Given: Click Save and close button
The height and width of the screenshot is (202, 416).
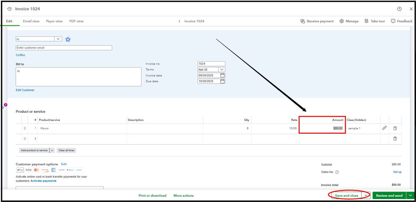Looking at the screenshot, I should tap(346, 195).
